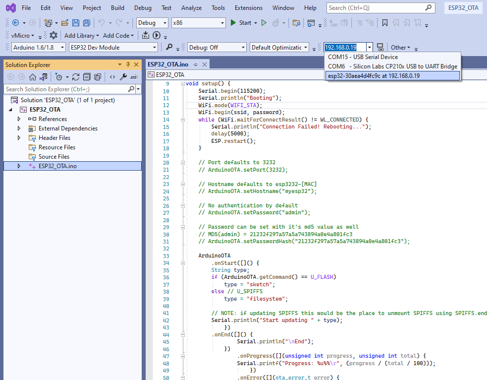Choose esp32-30aea4d4fc9c at 192.168.0.19

392,75
